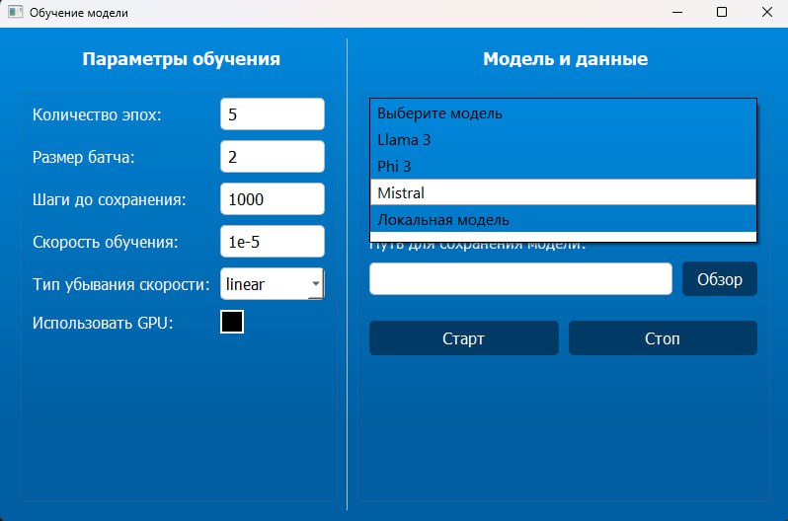Click the linear combo box arrow
The width and height of the screenshot is (788, 521).
(315, 284)
